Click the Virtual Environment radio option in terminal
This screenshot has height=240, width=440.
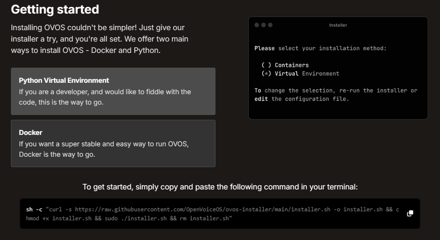click(300, 74)
